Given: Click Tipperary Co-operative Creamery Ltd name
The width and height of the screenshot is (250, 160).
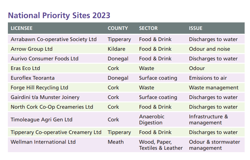Looking at the screenshot, I should (x=56, y=132).
